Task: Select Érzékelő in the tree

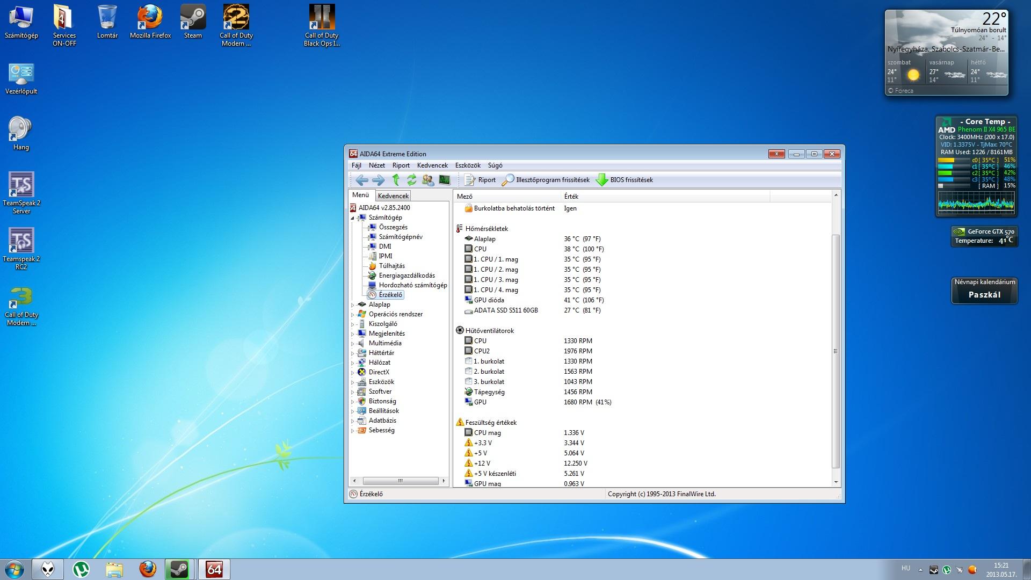Action: pos(390,295)
